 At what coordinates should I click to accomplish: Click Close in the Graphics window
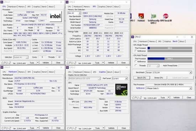[x=124, y=128]
